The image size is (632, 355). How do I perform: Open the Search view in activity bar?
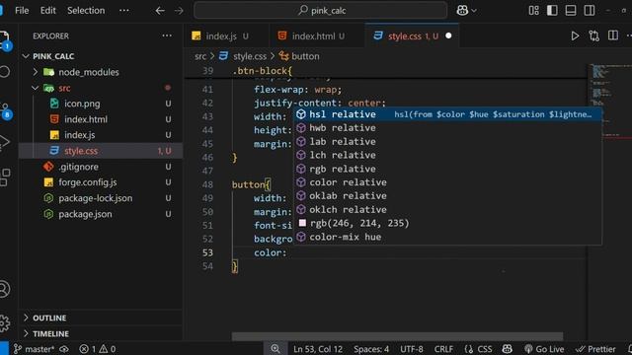[5, 72]
